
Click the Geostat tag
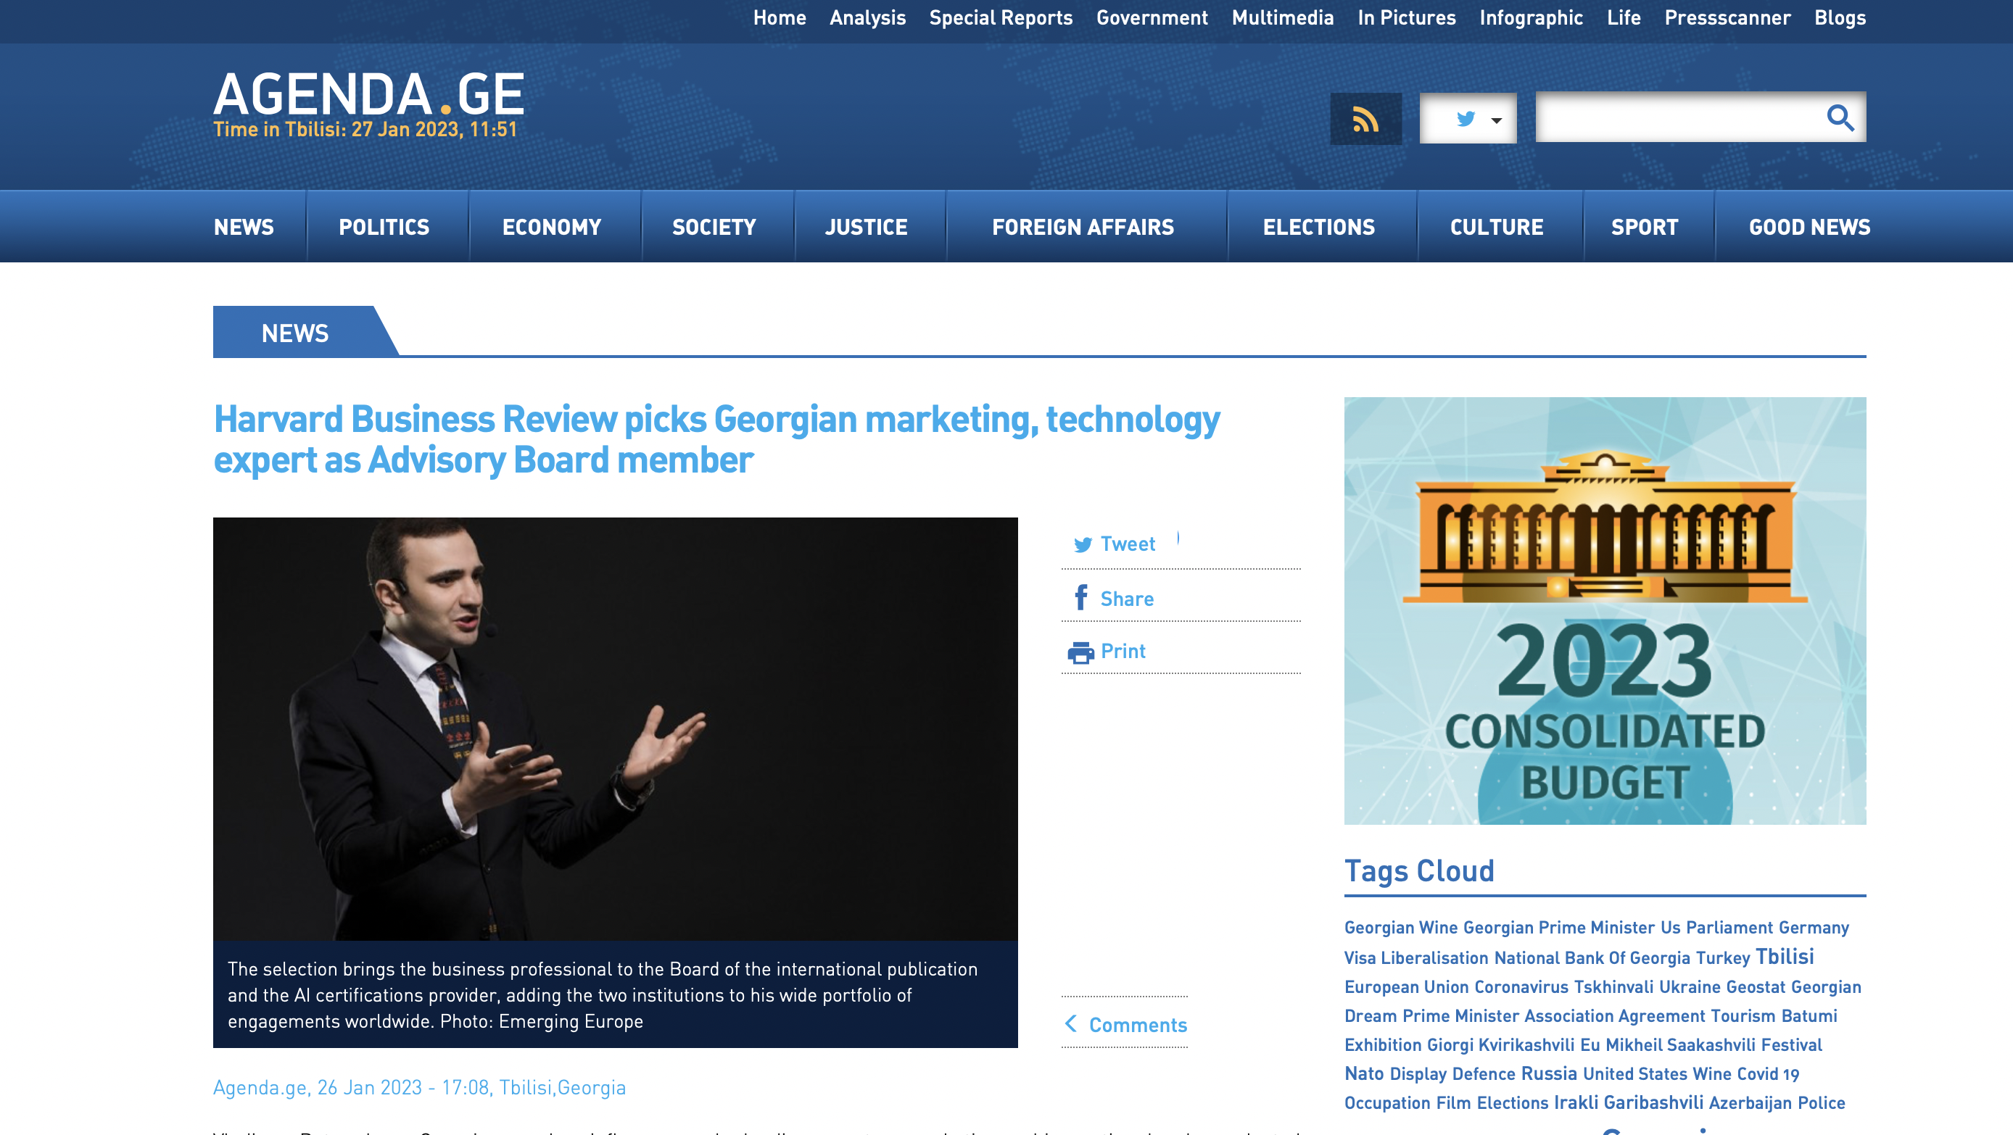tap(1755, 986)
